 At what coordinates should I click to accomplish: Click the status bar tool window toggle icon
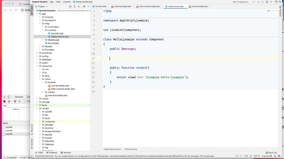(x=32, y=156)
